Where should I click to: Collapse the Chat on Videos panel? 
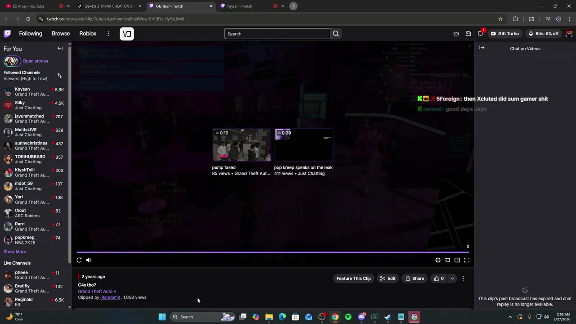pyautogui.click(x=482, y=48)
